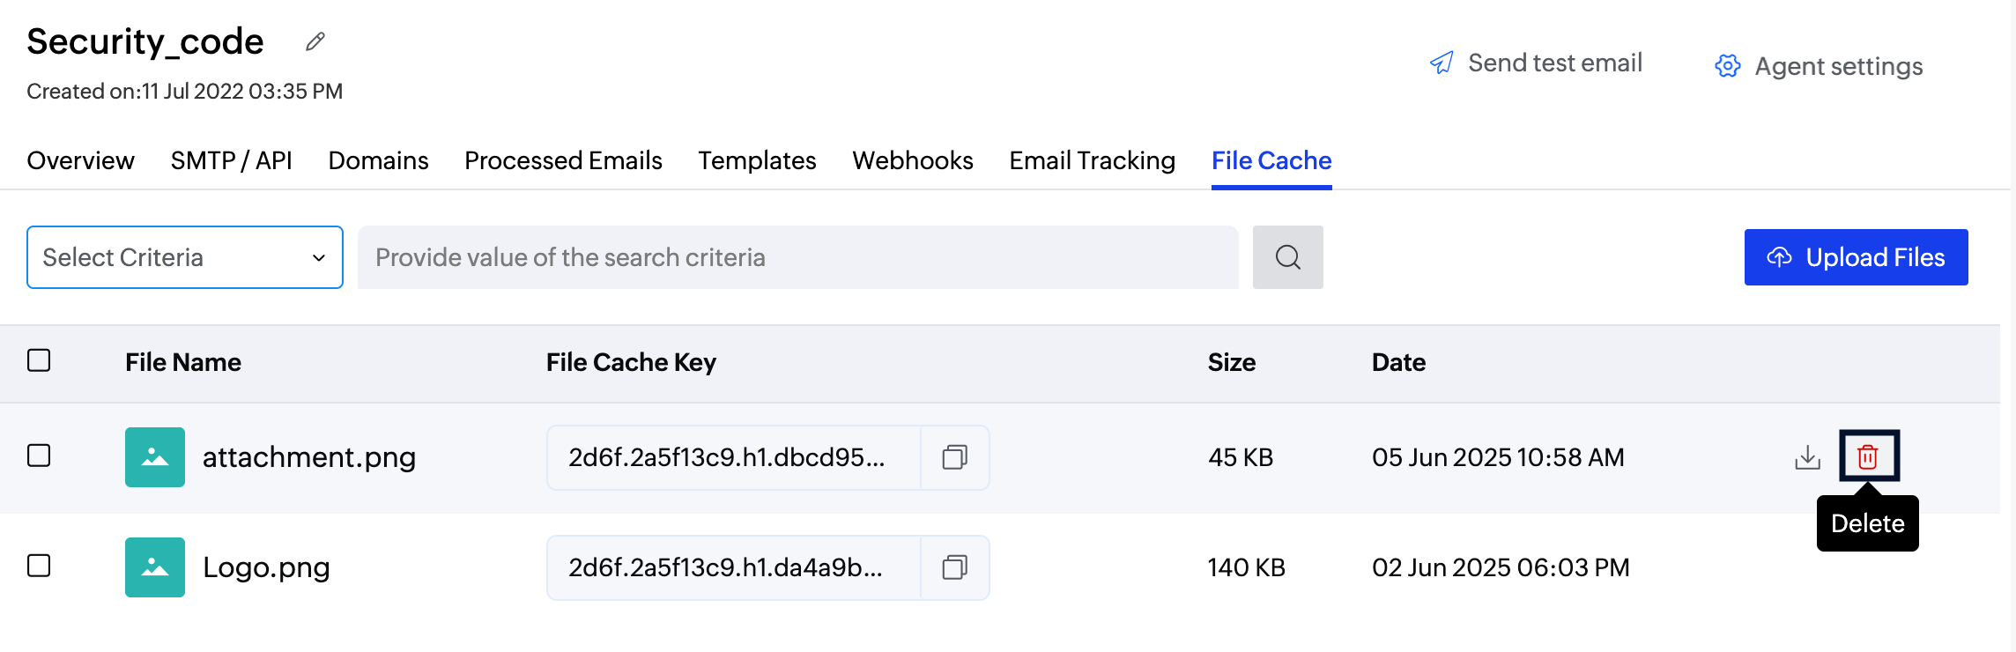The height and width of the screenshot is (652, 2016).
Task: Copy the file cache key for attachment.png
Action: 954,457
